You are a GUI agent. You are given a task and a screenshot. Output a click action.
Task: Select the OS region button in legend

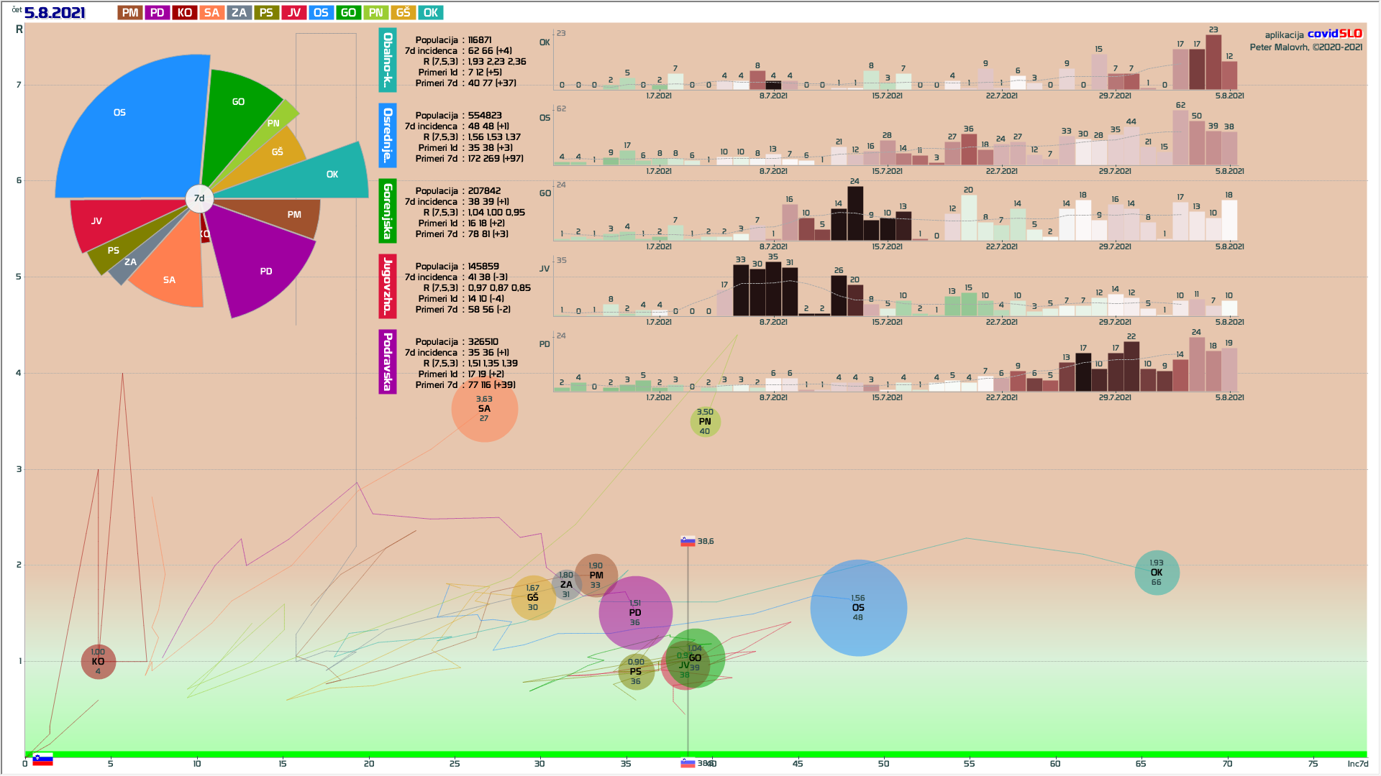[321, 12]
